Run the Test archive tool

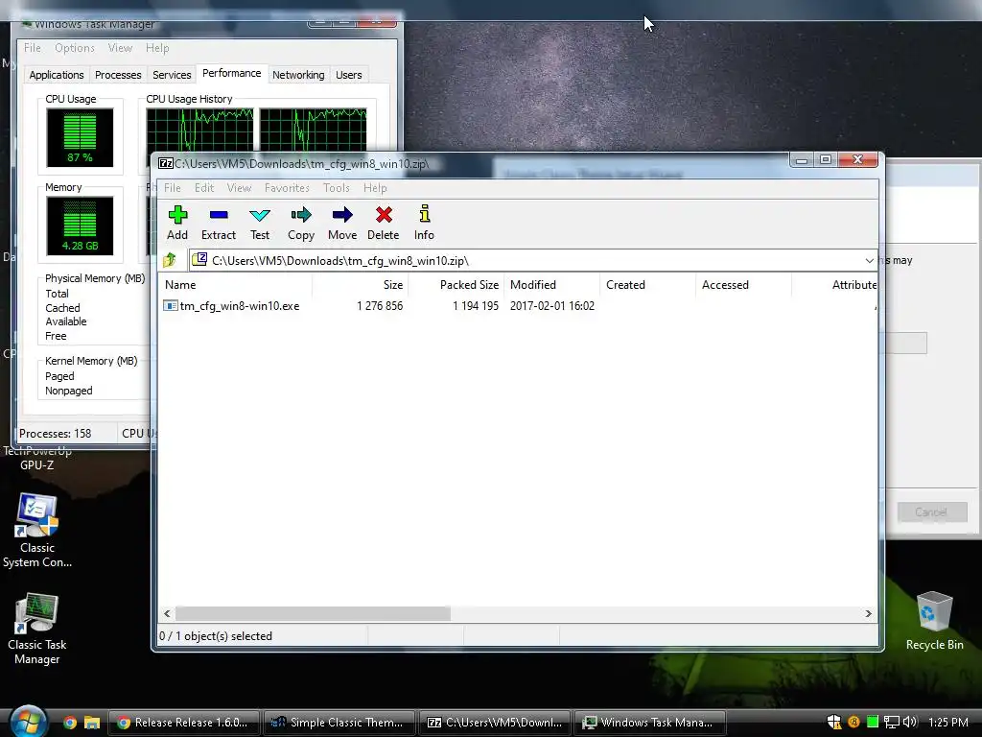point(260,223)
